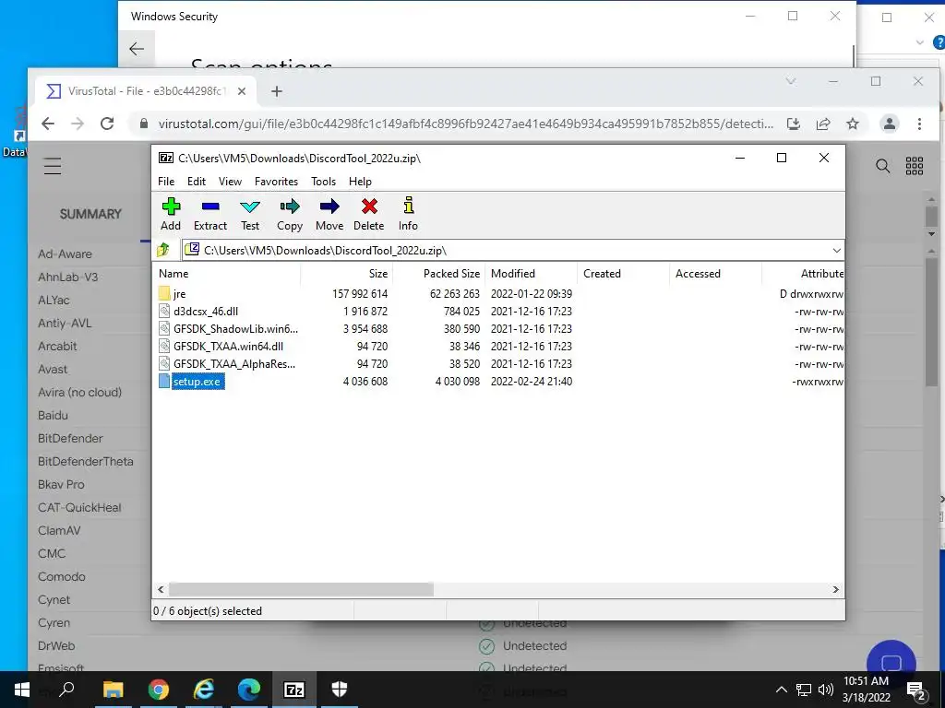Open the volume speaker tray icon
Viewport: 945px width, 708px height.
click(x=826, y=690)
